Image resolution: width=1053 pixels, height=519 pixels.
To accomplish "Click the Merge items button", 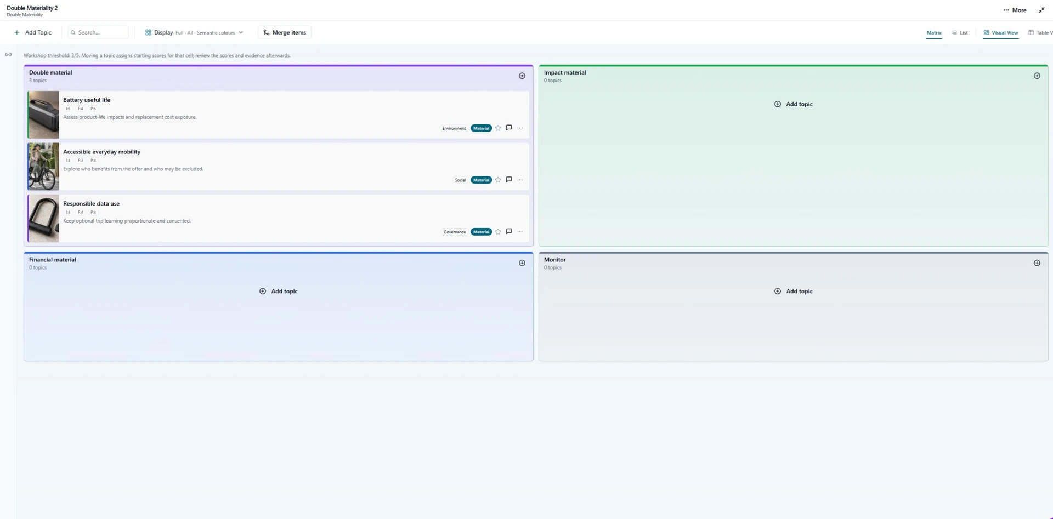I will pyautogui.click(x=285, y=32).
